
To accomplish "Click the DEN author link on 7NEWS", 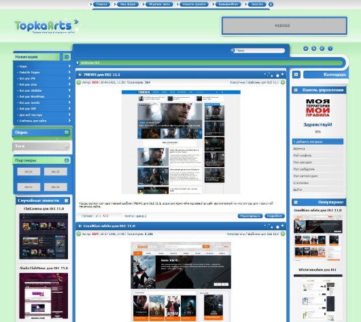I will (95, 82).
